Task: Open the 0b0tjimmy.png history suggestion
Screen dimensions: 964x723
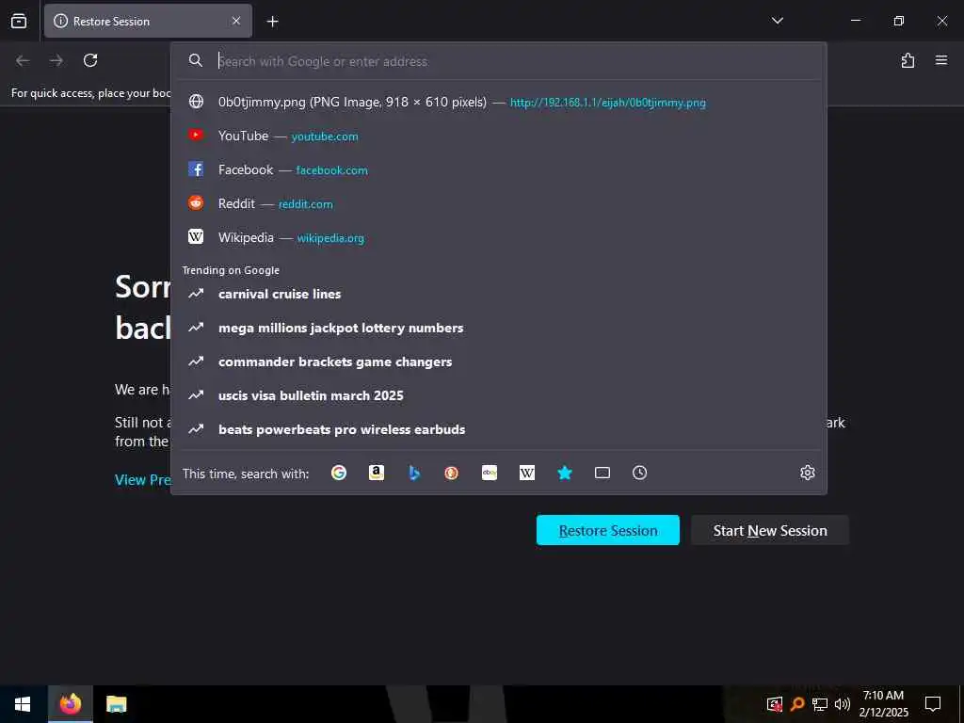Action: [499, 102]
